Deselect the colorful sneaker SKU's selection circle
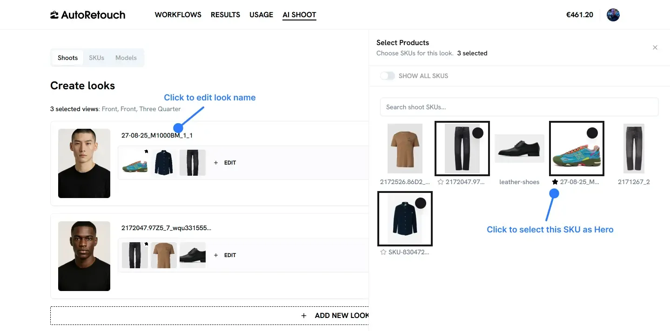The height and width of the screenshot is (331, 670). pyautogui.click(x=592, y=133)
